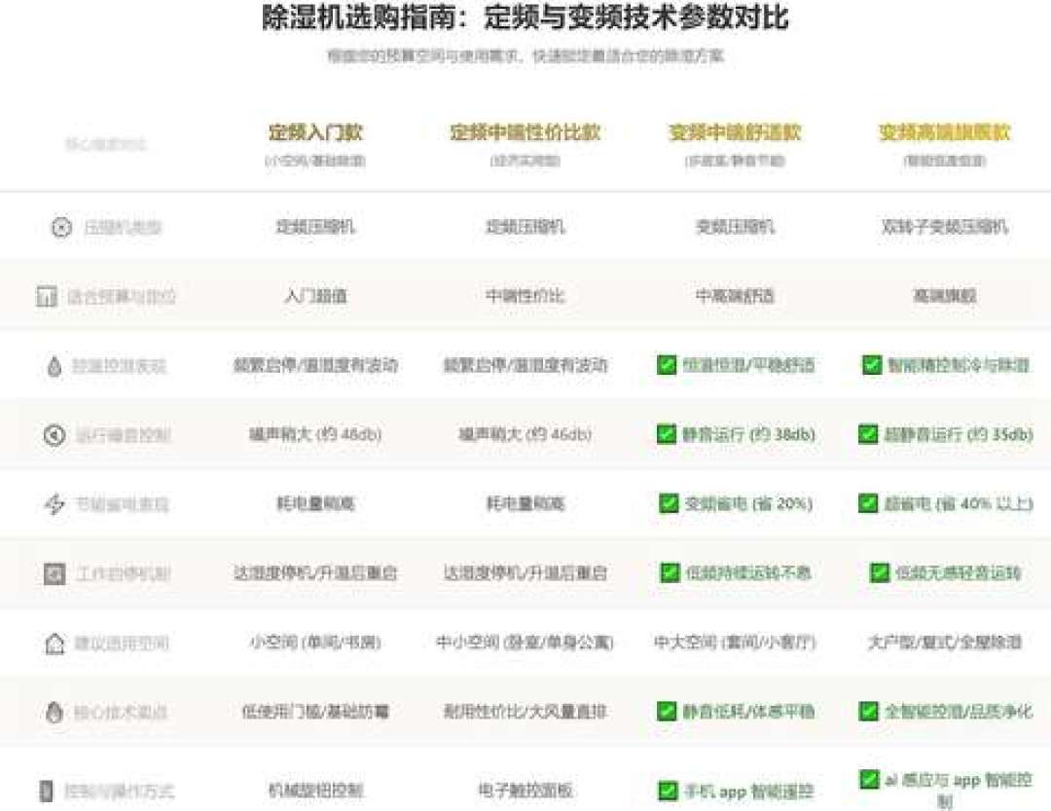Screen dimensions: 1051x811
Task: Click 定频压缩机 in the 定频中端性价比款 column
Action: pyautogui.click(x=525, y=227)
